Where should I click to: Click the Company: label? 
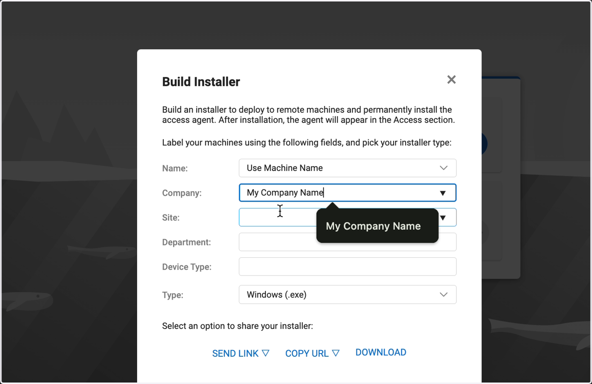click(x=182, y=193)
